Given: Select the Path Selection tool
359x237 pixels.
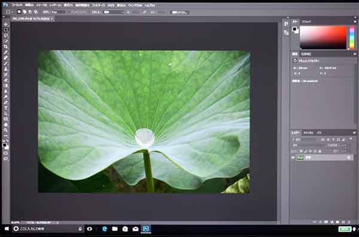Looking at the screenshot, I should (x=6, y=113).
